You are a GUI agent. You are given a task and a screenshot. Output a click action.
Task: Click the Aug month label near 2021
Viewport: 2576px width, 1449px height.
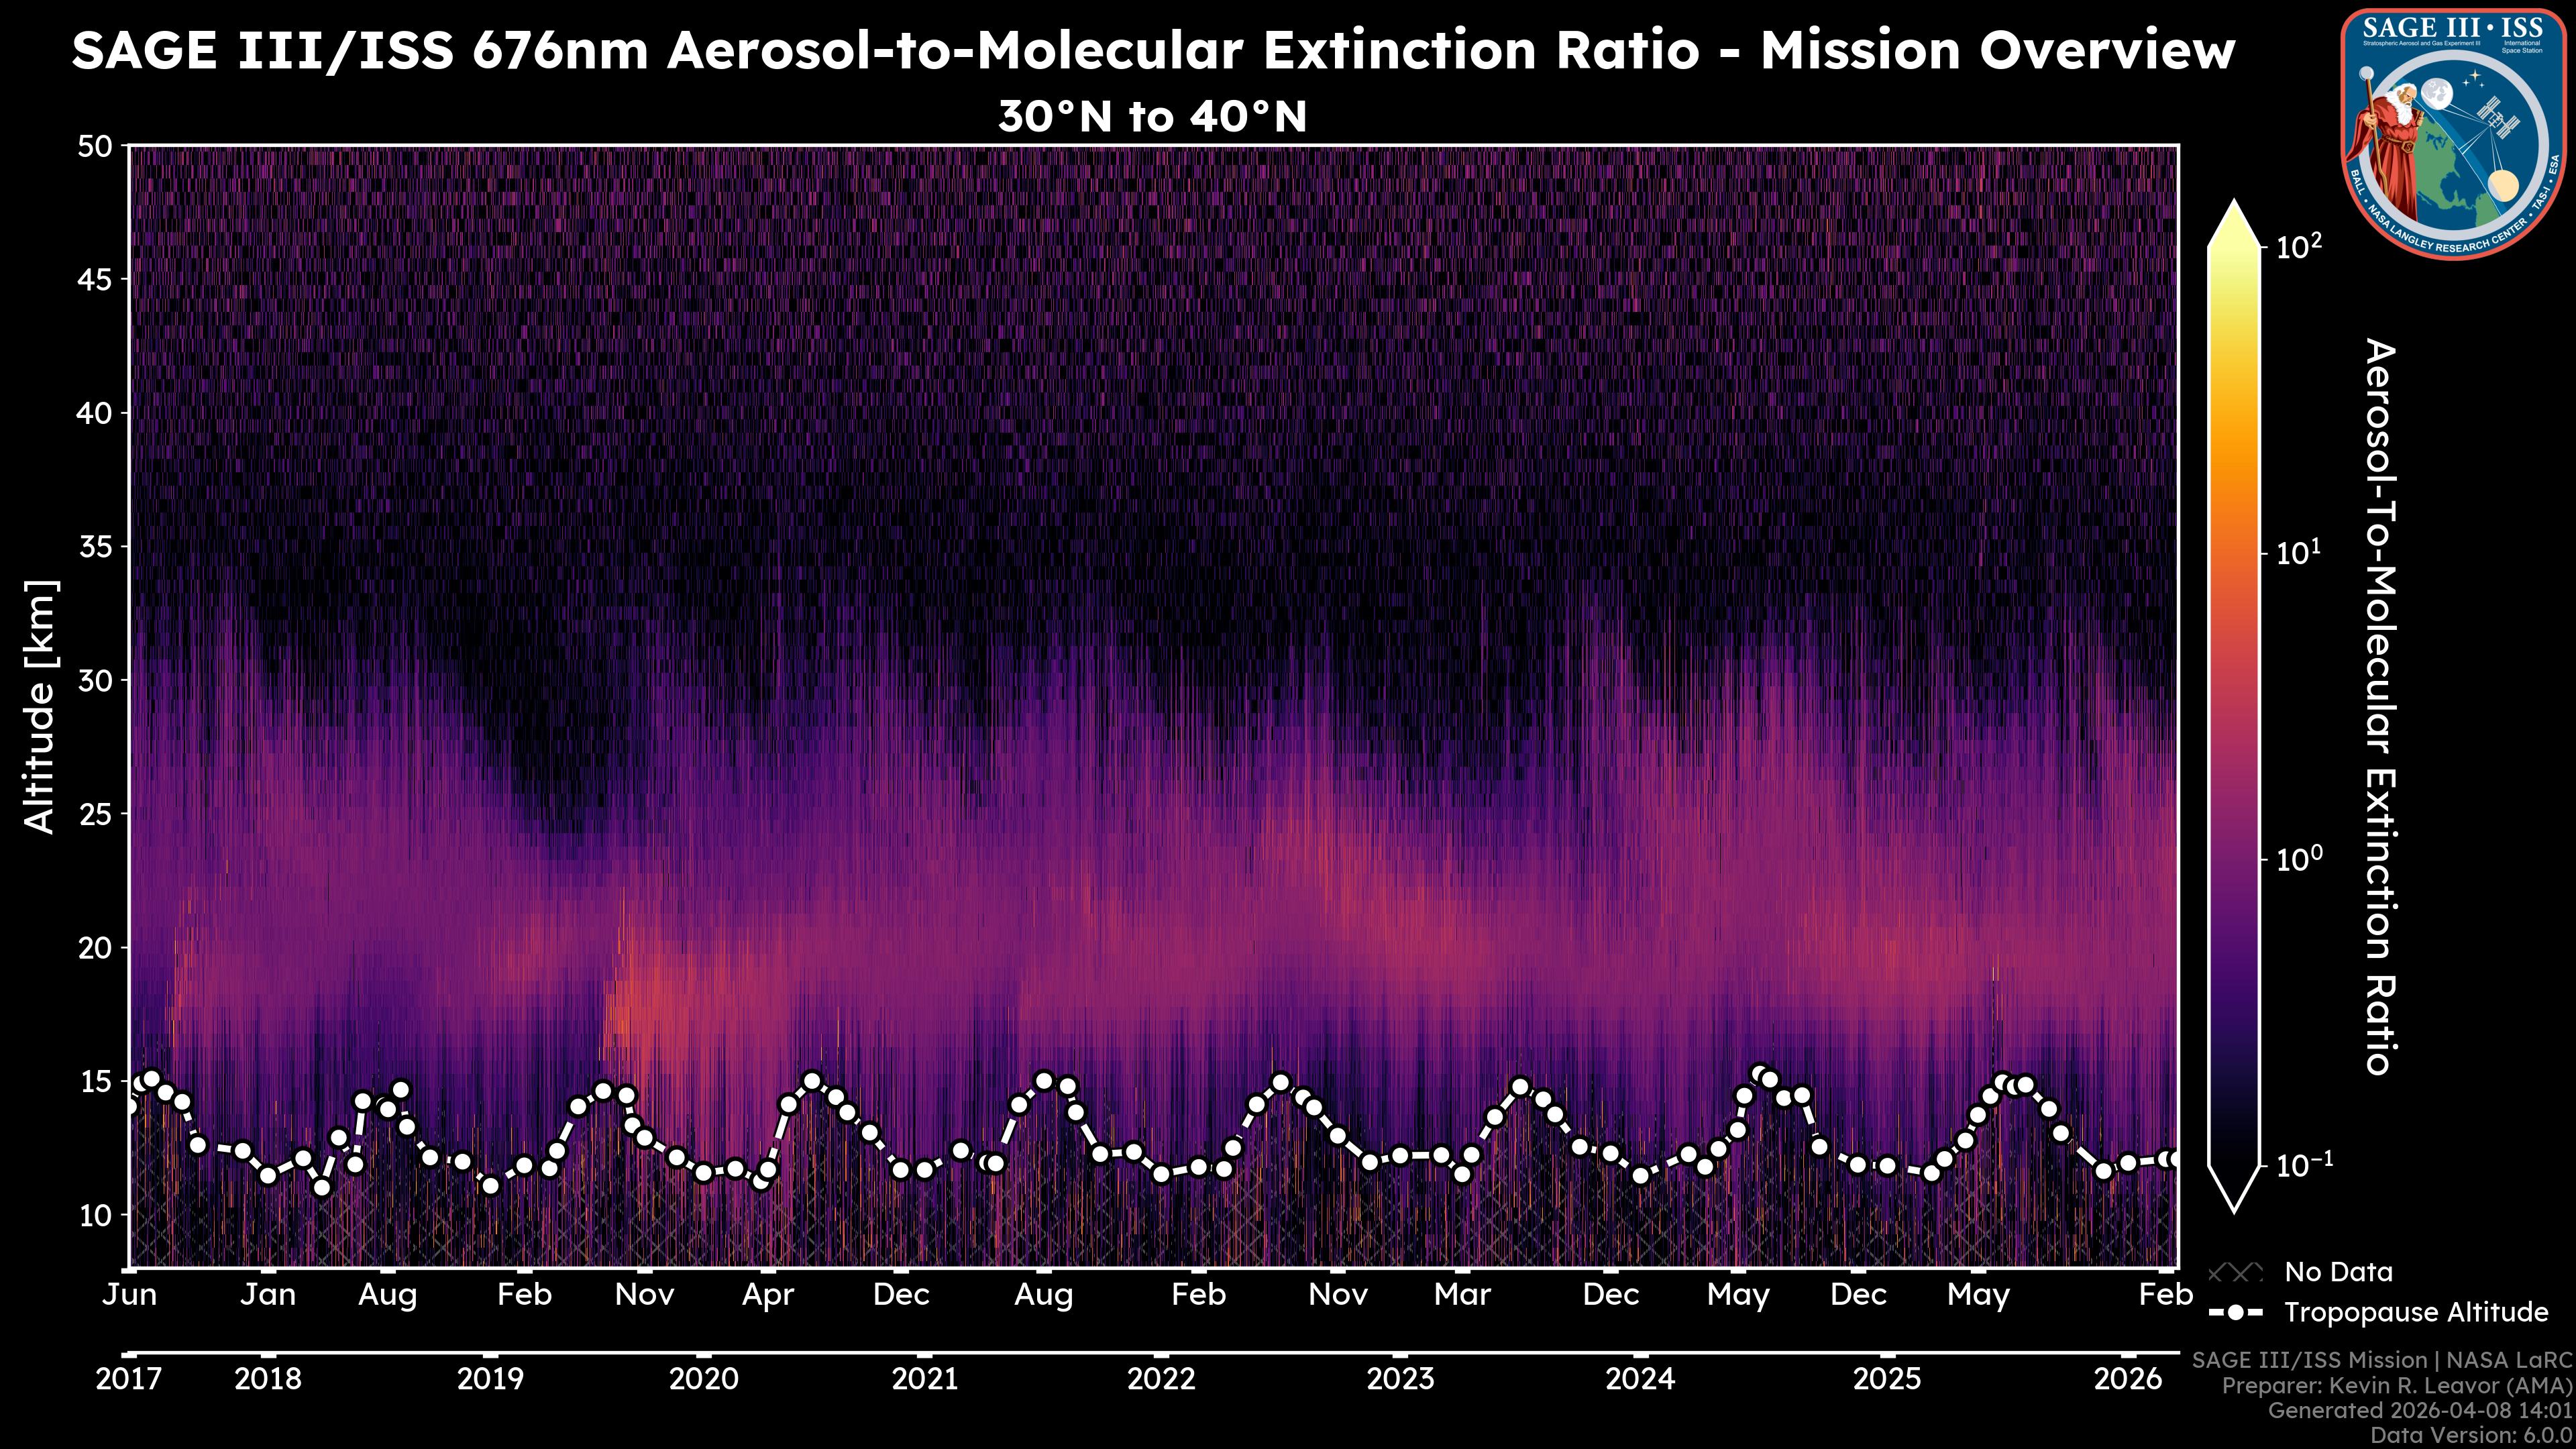click(1043, 1295)
